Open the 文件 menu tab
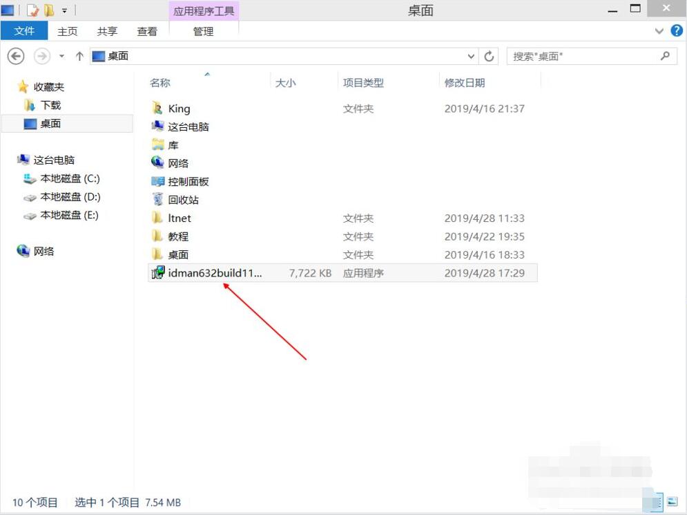687x515 pixels. click(x=24, y=30)
